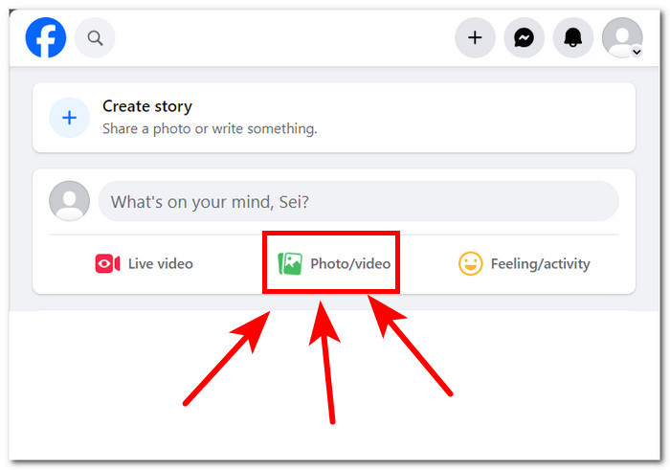
Task: Click the yellow Feeling/activity smiley icon
Action: coord(470,263)
